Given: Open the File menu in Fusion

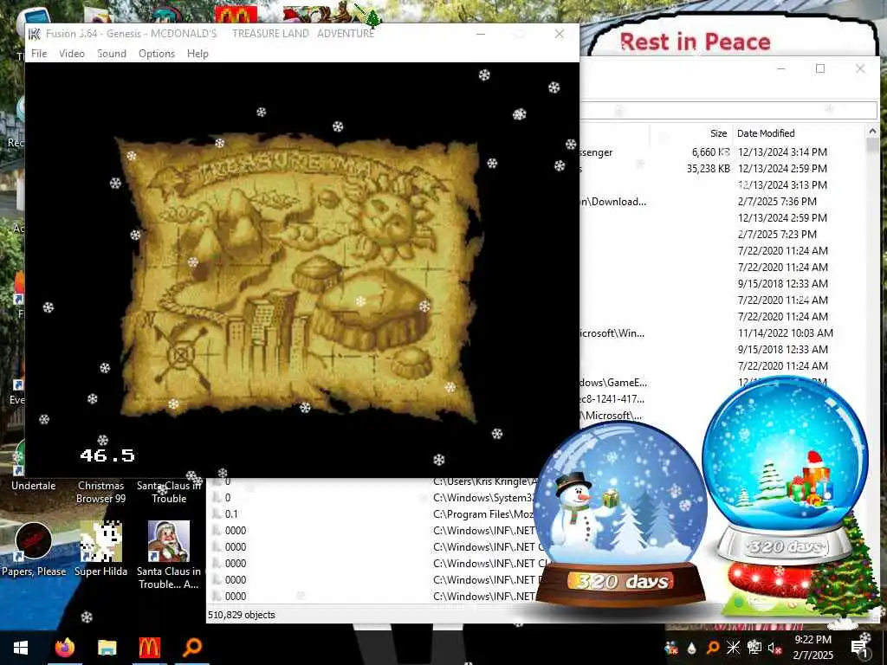Looking at the screenshot, I should (39, 53).
